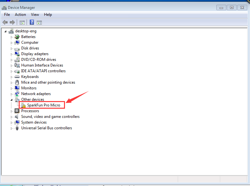Screen dimensions: 250x186
Task: Click the Human Interface Devices icon
Action: pos(17,65)
